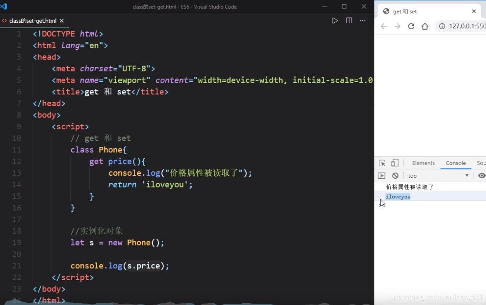
Task: Go forward in the browser
Action: pyautogui.click(x=397, y=26)
